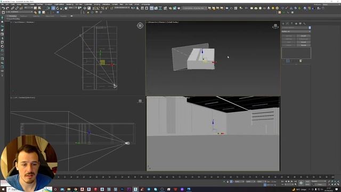
Task: Activate the Select and Scale tool
Action: click(x=62, y=8)
